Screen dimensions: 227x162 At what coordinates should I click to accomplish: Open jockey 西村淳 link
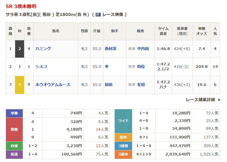coord(110,49)
